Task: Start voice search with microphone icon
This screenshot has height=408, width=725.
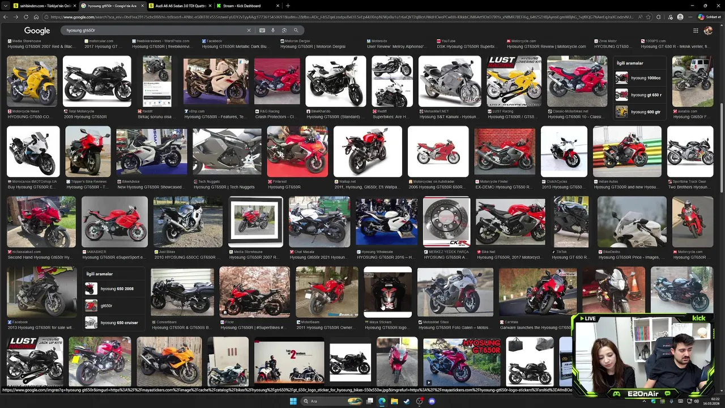Action: [x=273, y=30]
